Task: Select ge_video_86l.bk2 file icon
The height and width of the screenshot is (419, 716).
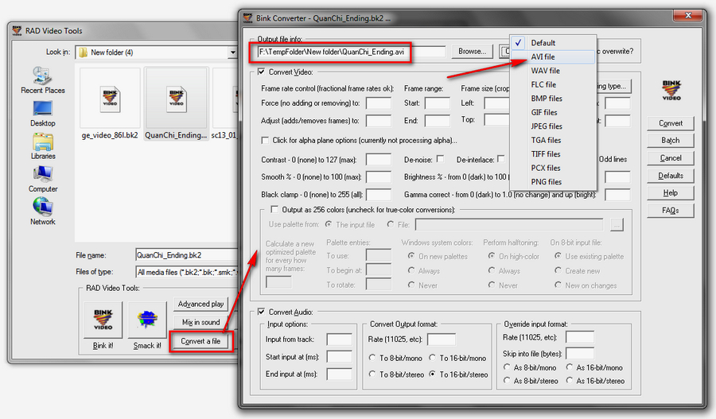Action: pyautogui.click(x=110, y=99)
